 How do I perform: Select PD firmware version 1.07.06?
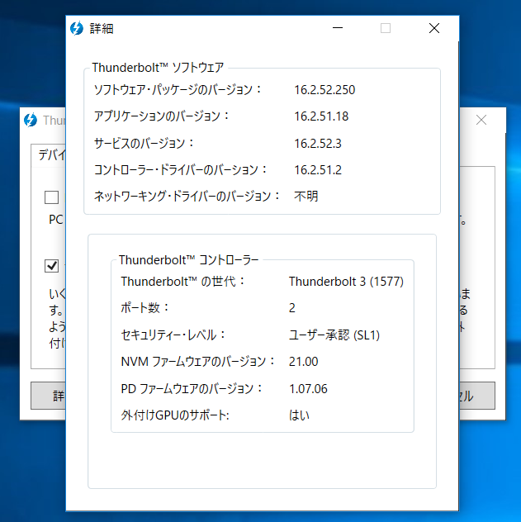coord(308,389)
